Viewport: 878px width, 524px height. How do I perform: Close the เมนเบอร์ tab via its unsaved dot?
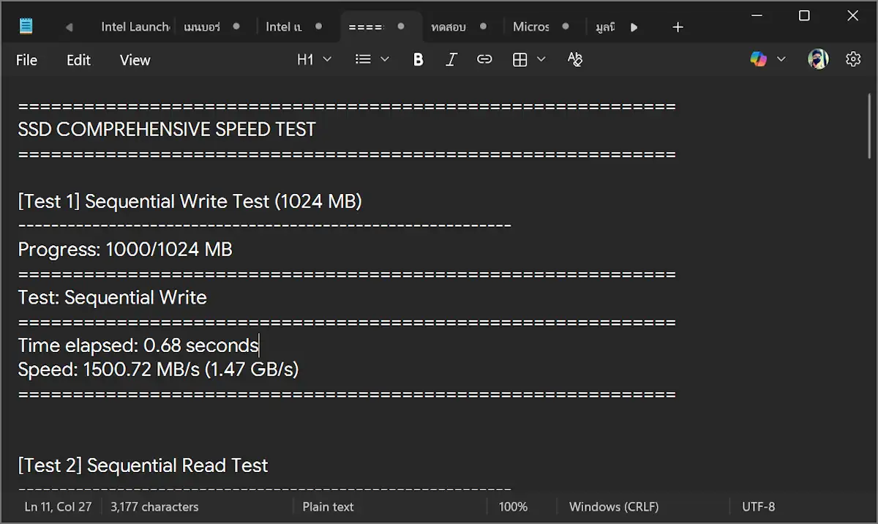click(x=236, y=26)
